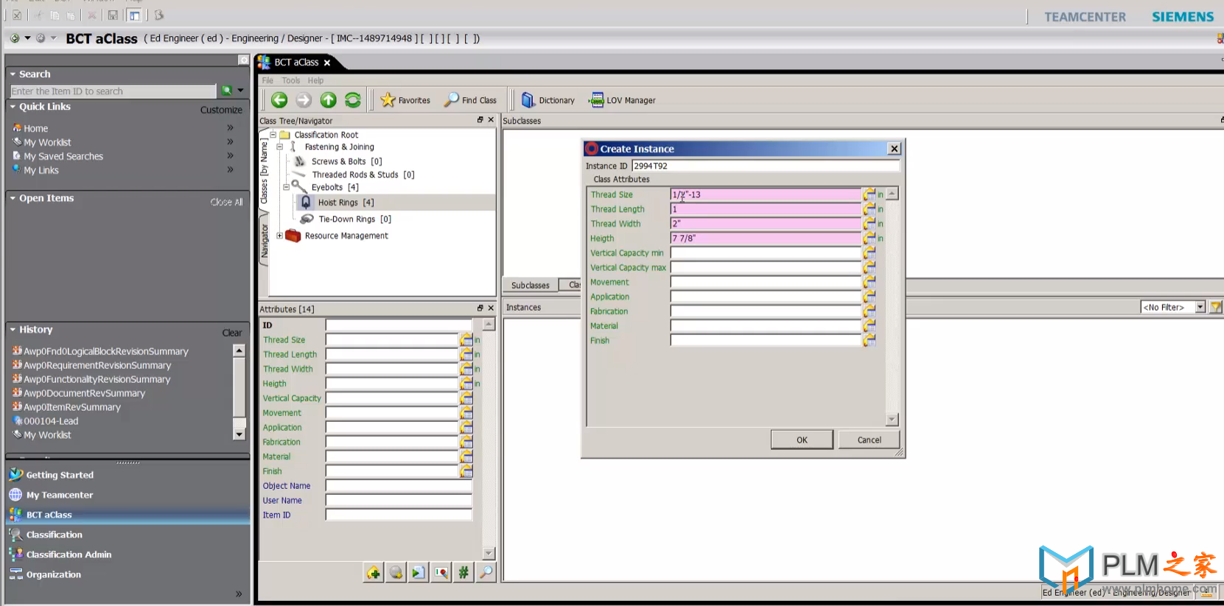This screenshot has height=606, width=1224.
Task: Click dialog scrollbar down arrow
Action: point(892,420)
